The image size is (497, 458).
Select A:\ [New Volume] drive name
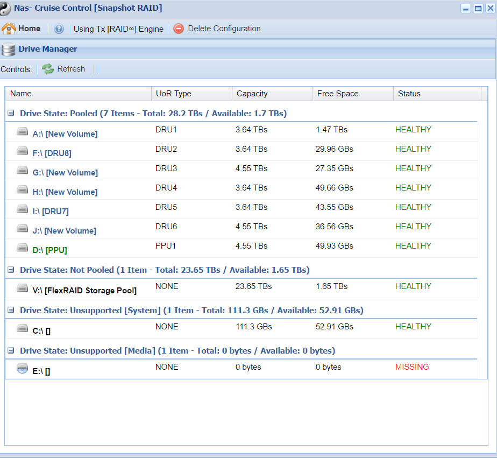pyautogui.click(x=65, y=134)
